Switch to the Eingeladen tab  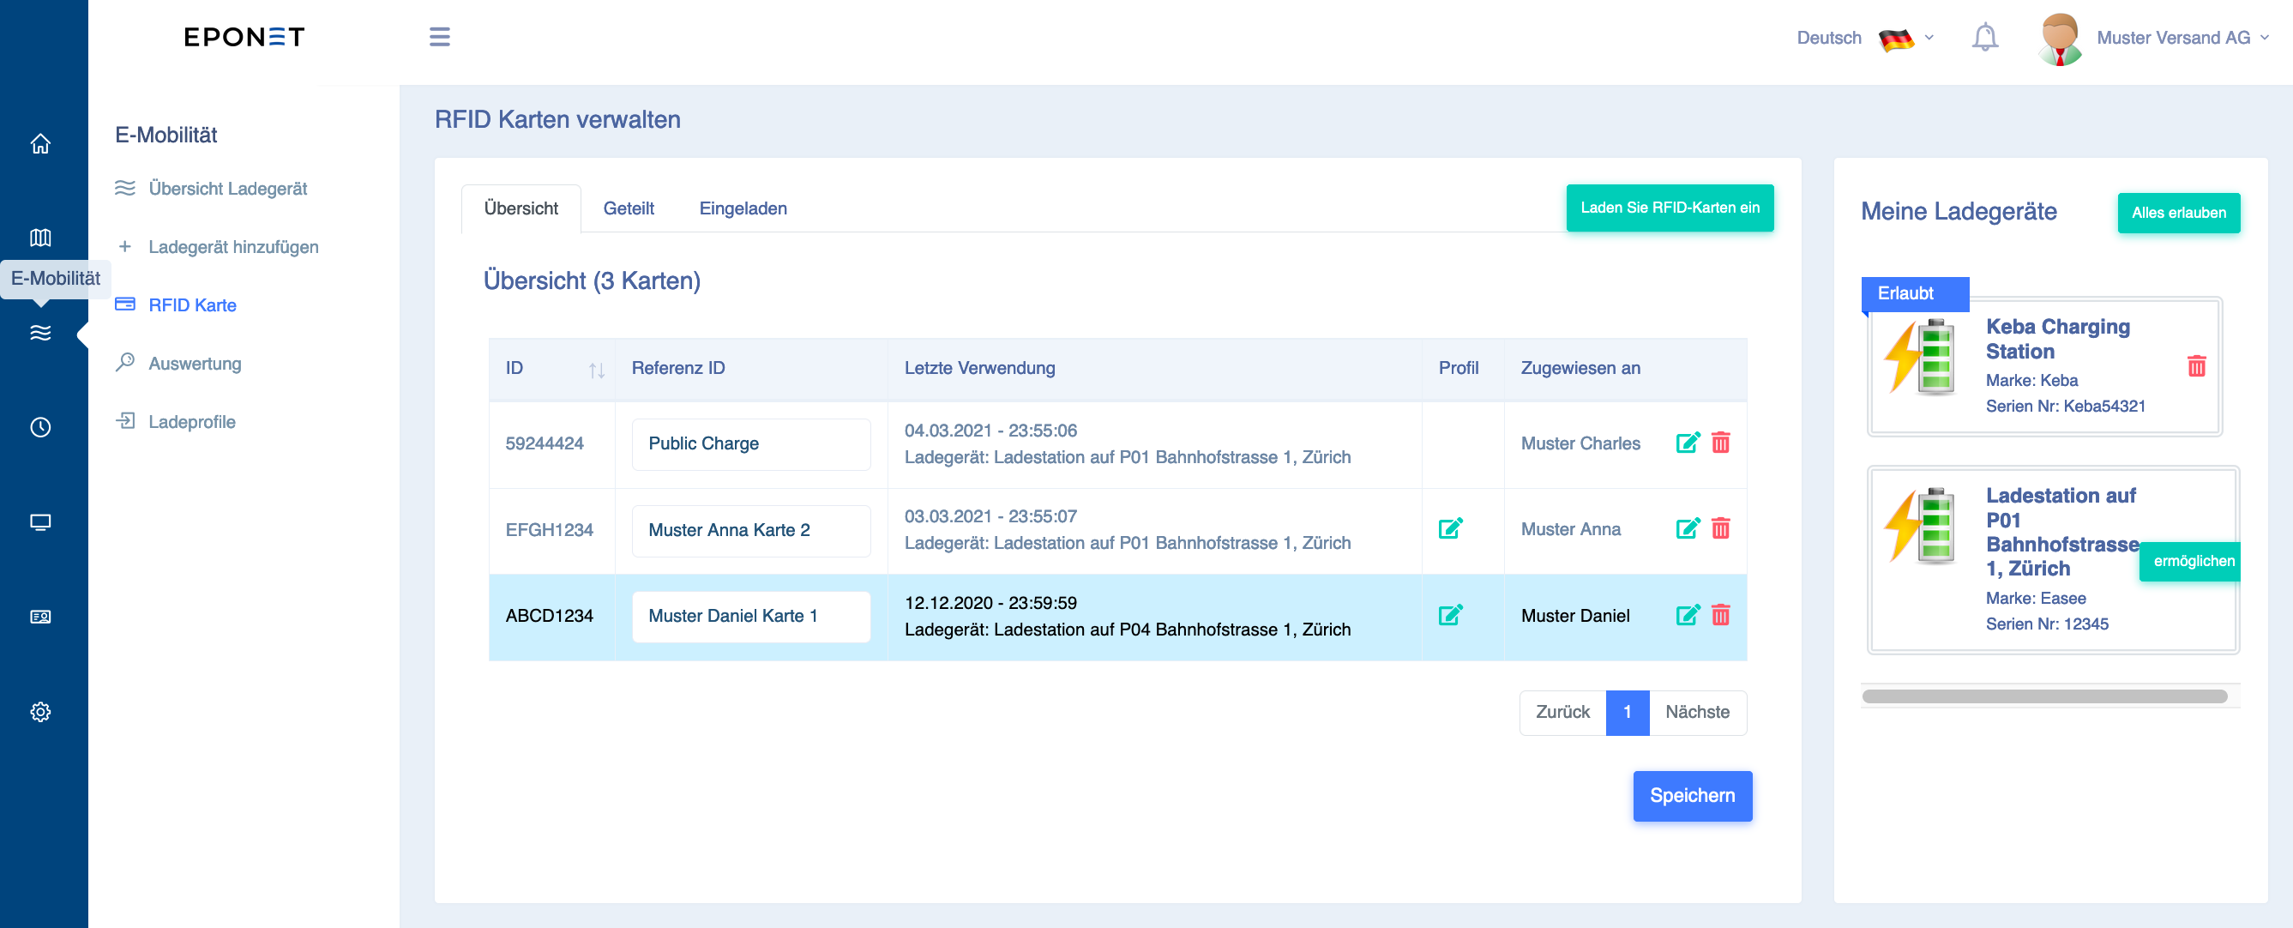(743, 208)
